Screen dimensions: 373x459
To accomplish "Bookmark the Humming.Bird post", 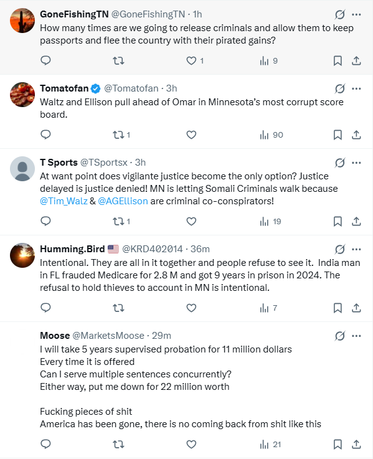I will [338, 308].
